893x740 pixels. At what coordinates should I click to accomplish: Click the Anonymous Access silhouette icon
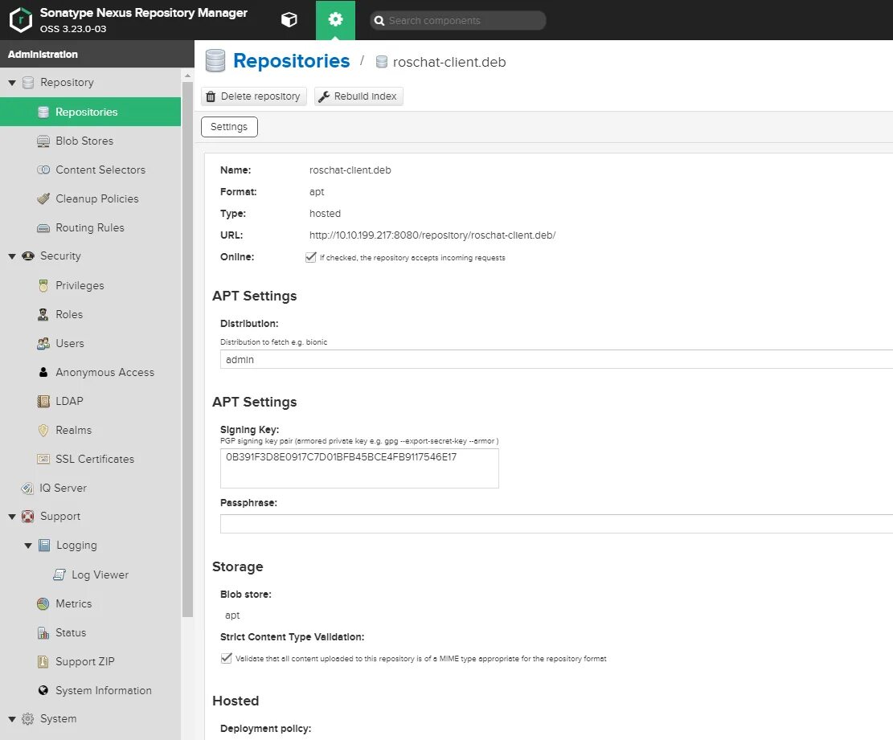point(43,372)
